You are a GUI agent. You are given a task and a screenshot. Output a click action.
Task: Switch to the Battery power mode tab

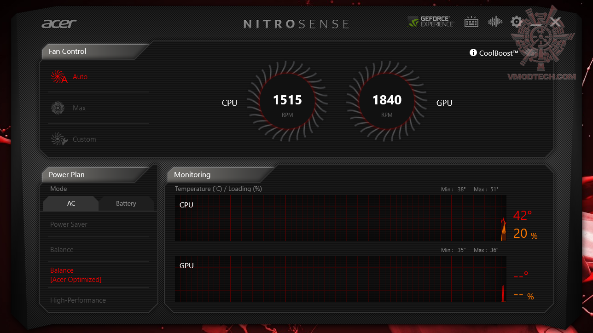[x=126, y=203]
